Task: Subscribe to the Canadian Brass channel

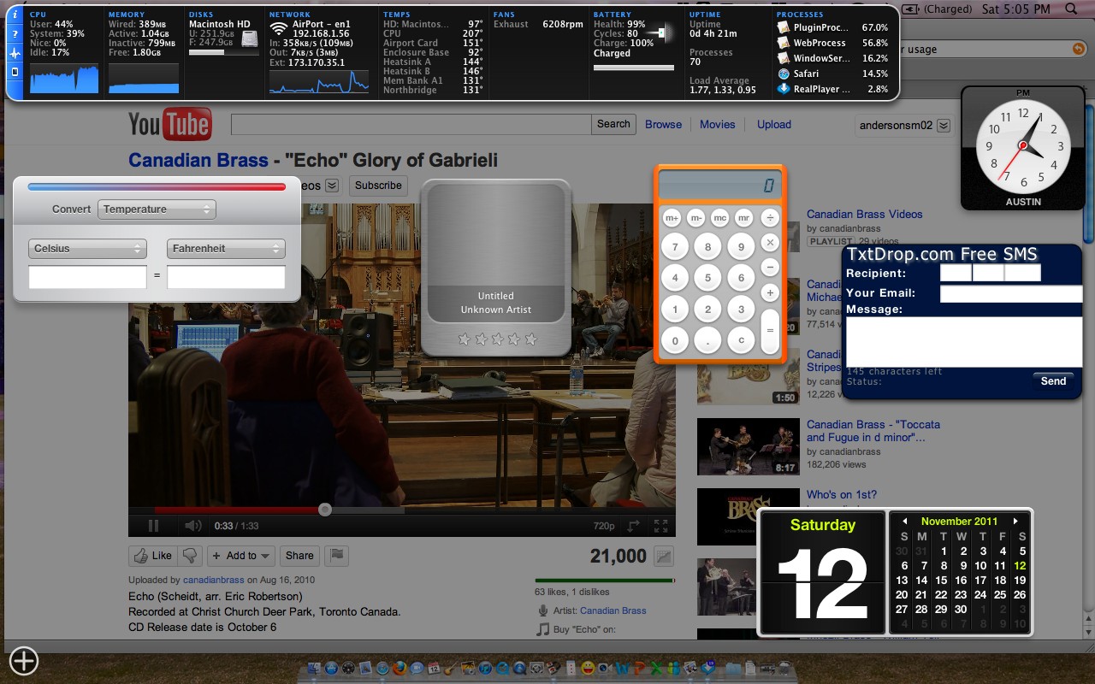Action: [378, 186]
